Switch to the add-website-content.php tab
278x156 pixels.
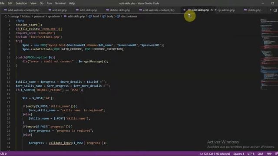tap(23, 10)
